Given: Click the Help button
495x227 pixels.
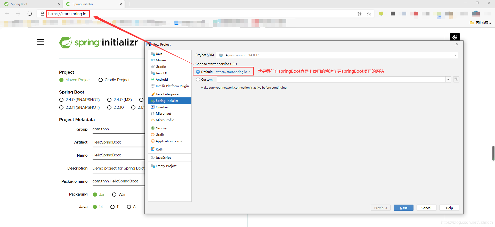Looking at the screenshot, I should coord(449,208).
